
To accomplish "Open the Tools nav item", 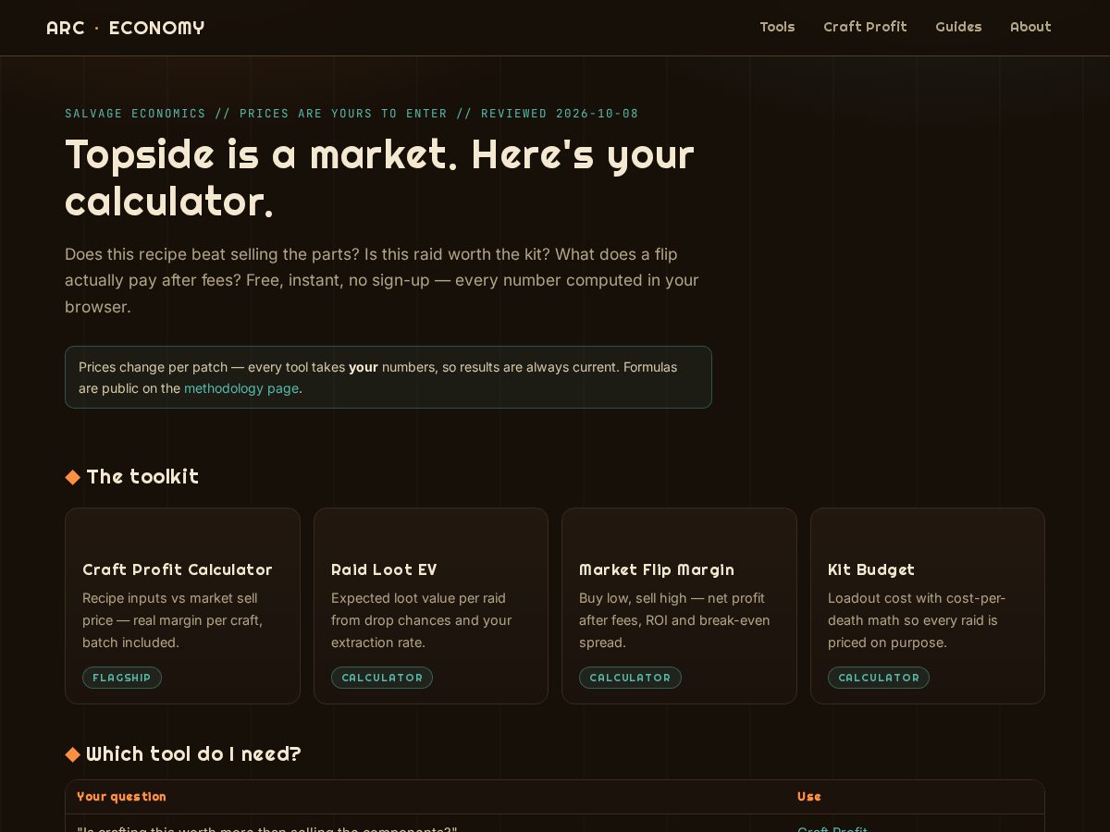I will 777,27.
